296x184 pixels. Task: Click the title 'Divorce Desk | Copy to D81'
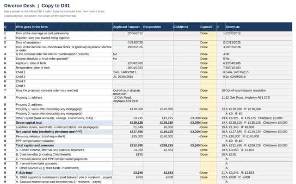pyautogui.click(x=37, y=6)
